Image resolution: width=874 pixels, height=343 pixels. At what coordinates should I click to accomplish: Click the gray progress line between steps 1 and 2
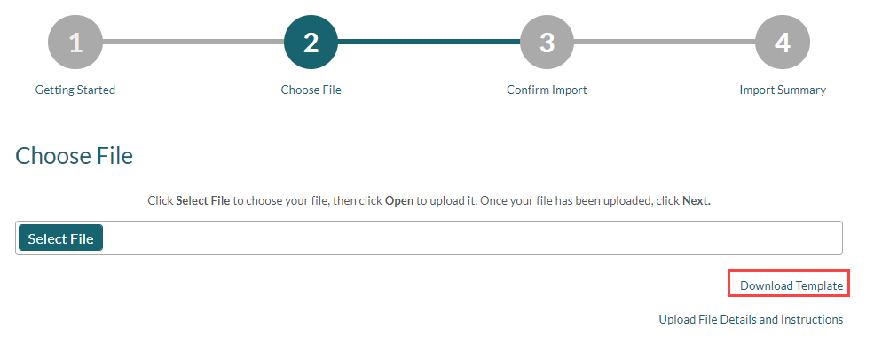[x=193, y=42]
